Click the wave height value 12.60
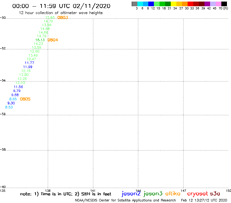This screenshot has width=231, height=203. [x=35, y=51]
